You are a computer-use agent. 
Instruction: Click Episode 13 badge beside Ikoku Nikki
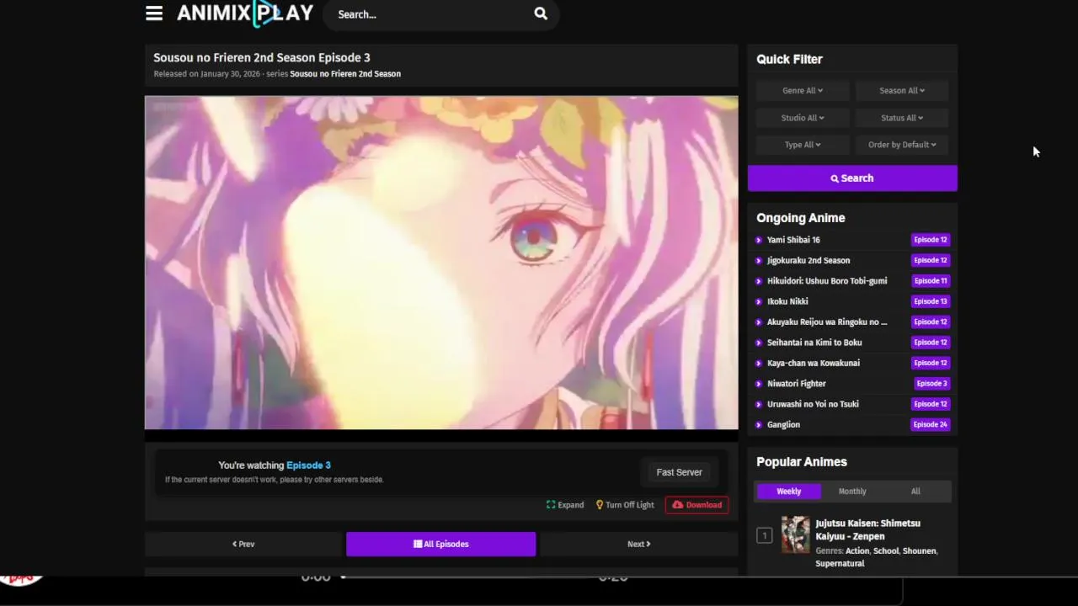[x=931, y=301]
